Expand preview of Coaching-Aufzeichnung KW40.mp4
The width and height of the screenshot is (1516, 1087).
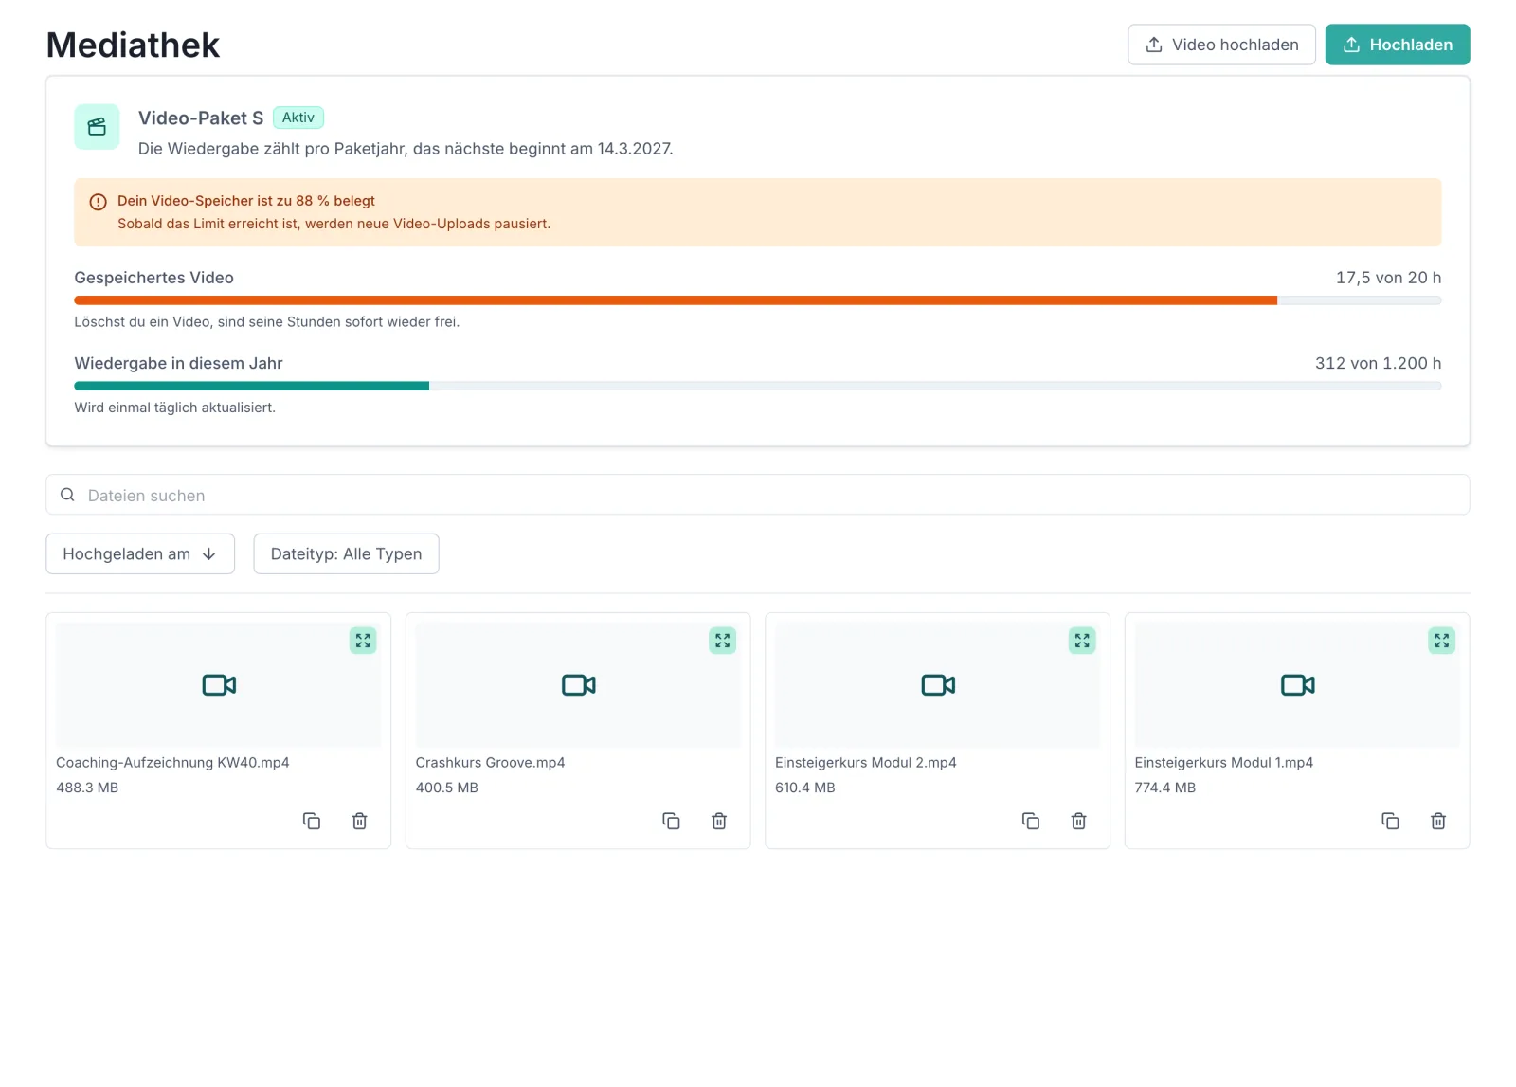[x=363, y=641]
